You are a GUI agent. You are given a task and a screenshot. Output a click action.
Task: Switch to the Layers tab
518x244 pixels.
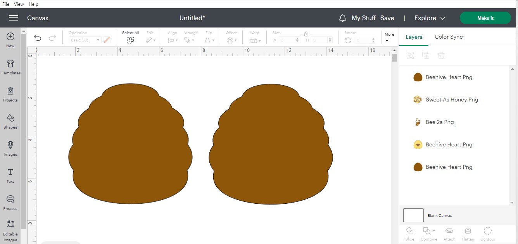[414, 37]
